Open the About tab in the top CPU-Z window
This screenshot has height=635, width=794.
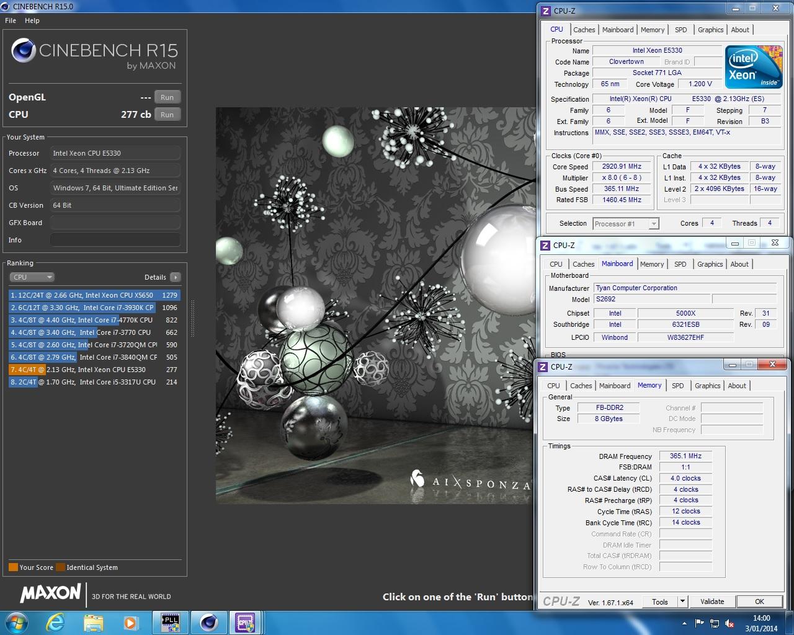[x=740, y=30]
